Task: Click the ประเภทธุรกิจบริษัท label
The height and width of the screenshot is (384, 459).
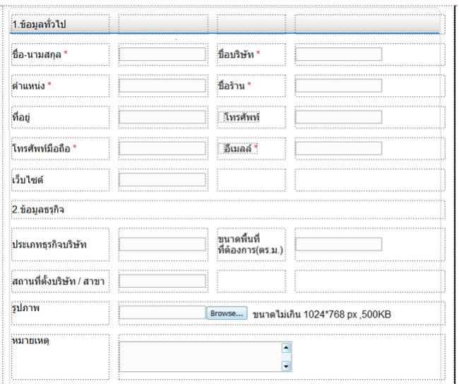Action: (x=49, y=244)
